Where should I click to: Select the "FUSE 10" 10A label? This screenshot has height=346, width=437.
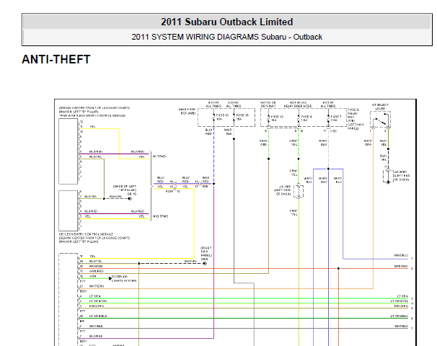point(222,117)
